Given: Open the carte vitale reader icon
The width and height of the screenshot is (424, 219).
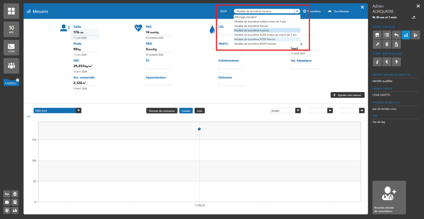Looking at the screenshot, I should point(11,48).
